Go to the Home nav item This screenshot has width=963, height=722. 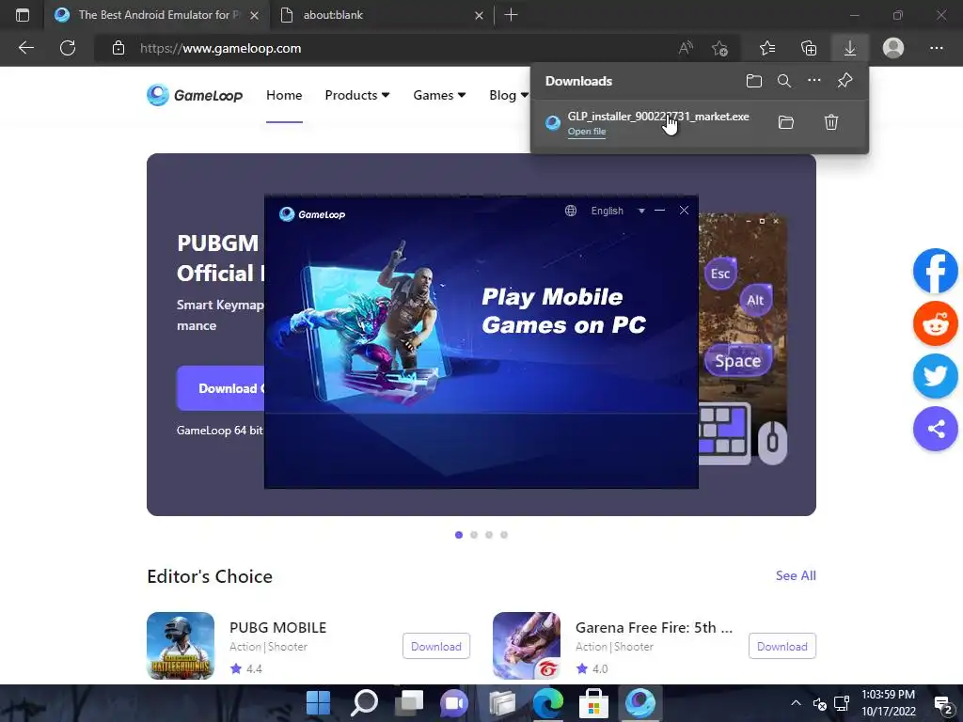tap(284, 95)
